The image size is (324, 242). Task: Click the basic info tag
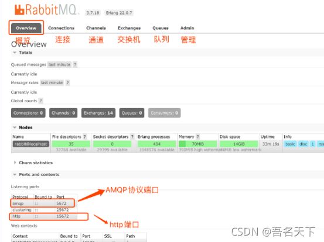(x=290, y=144)
